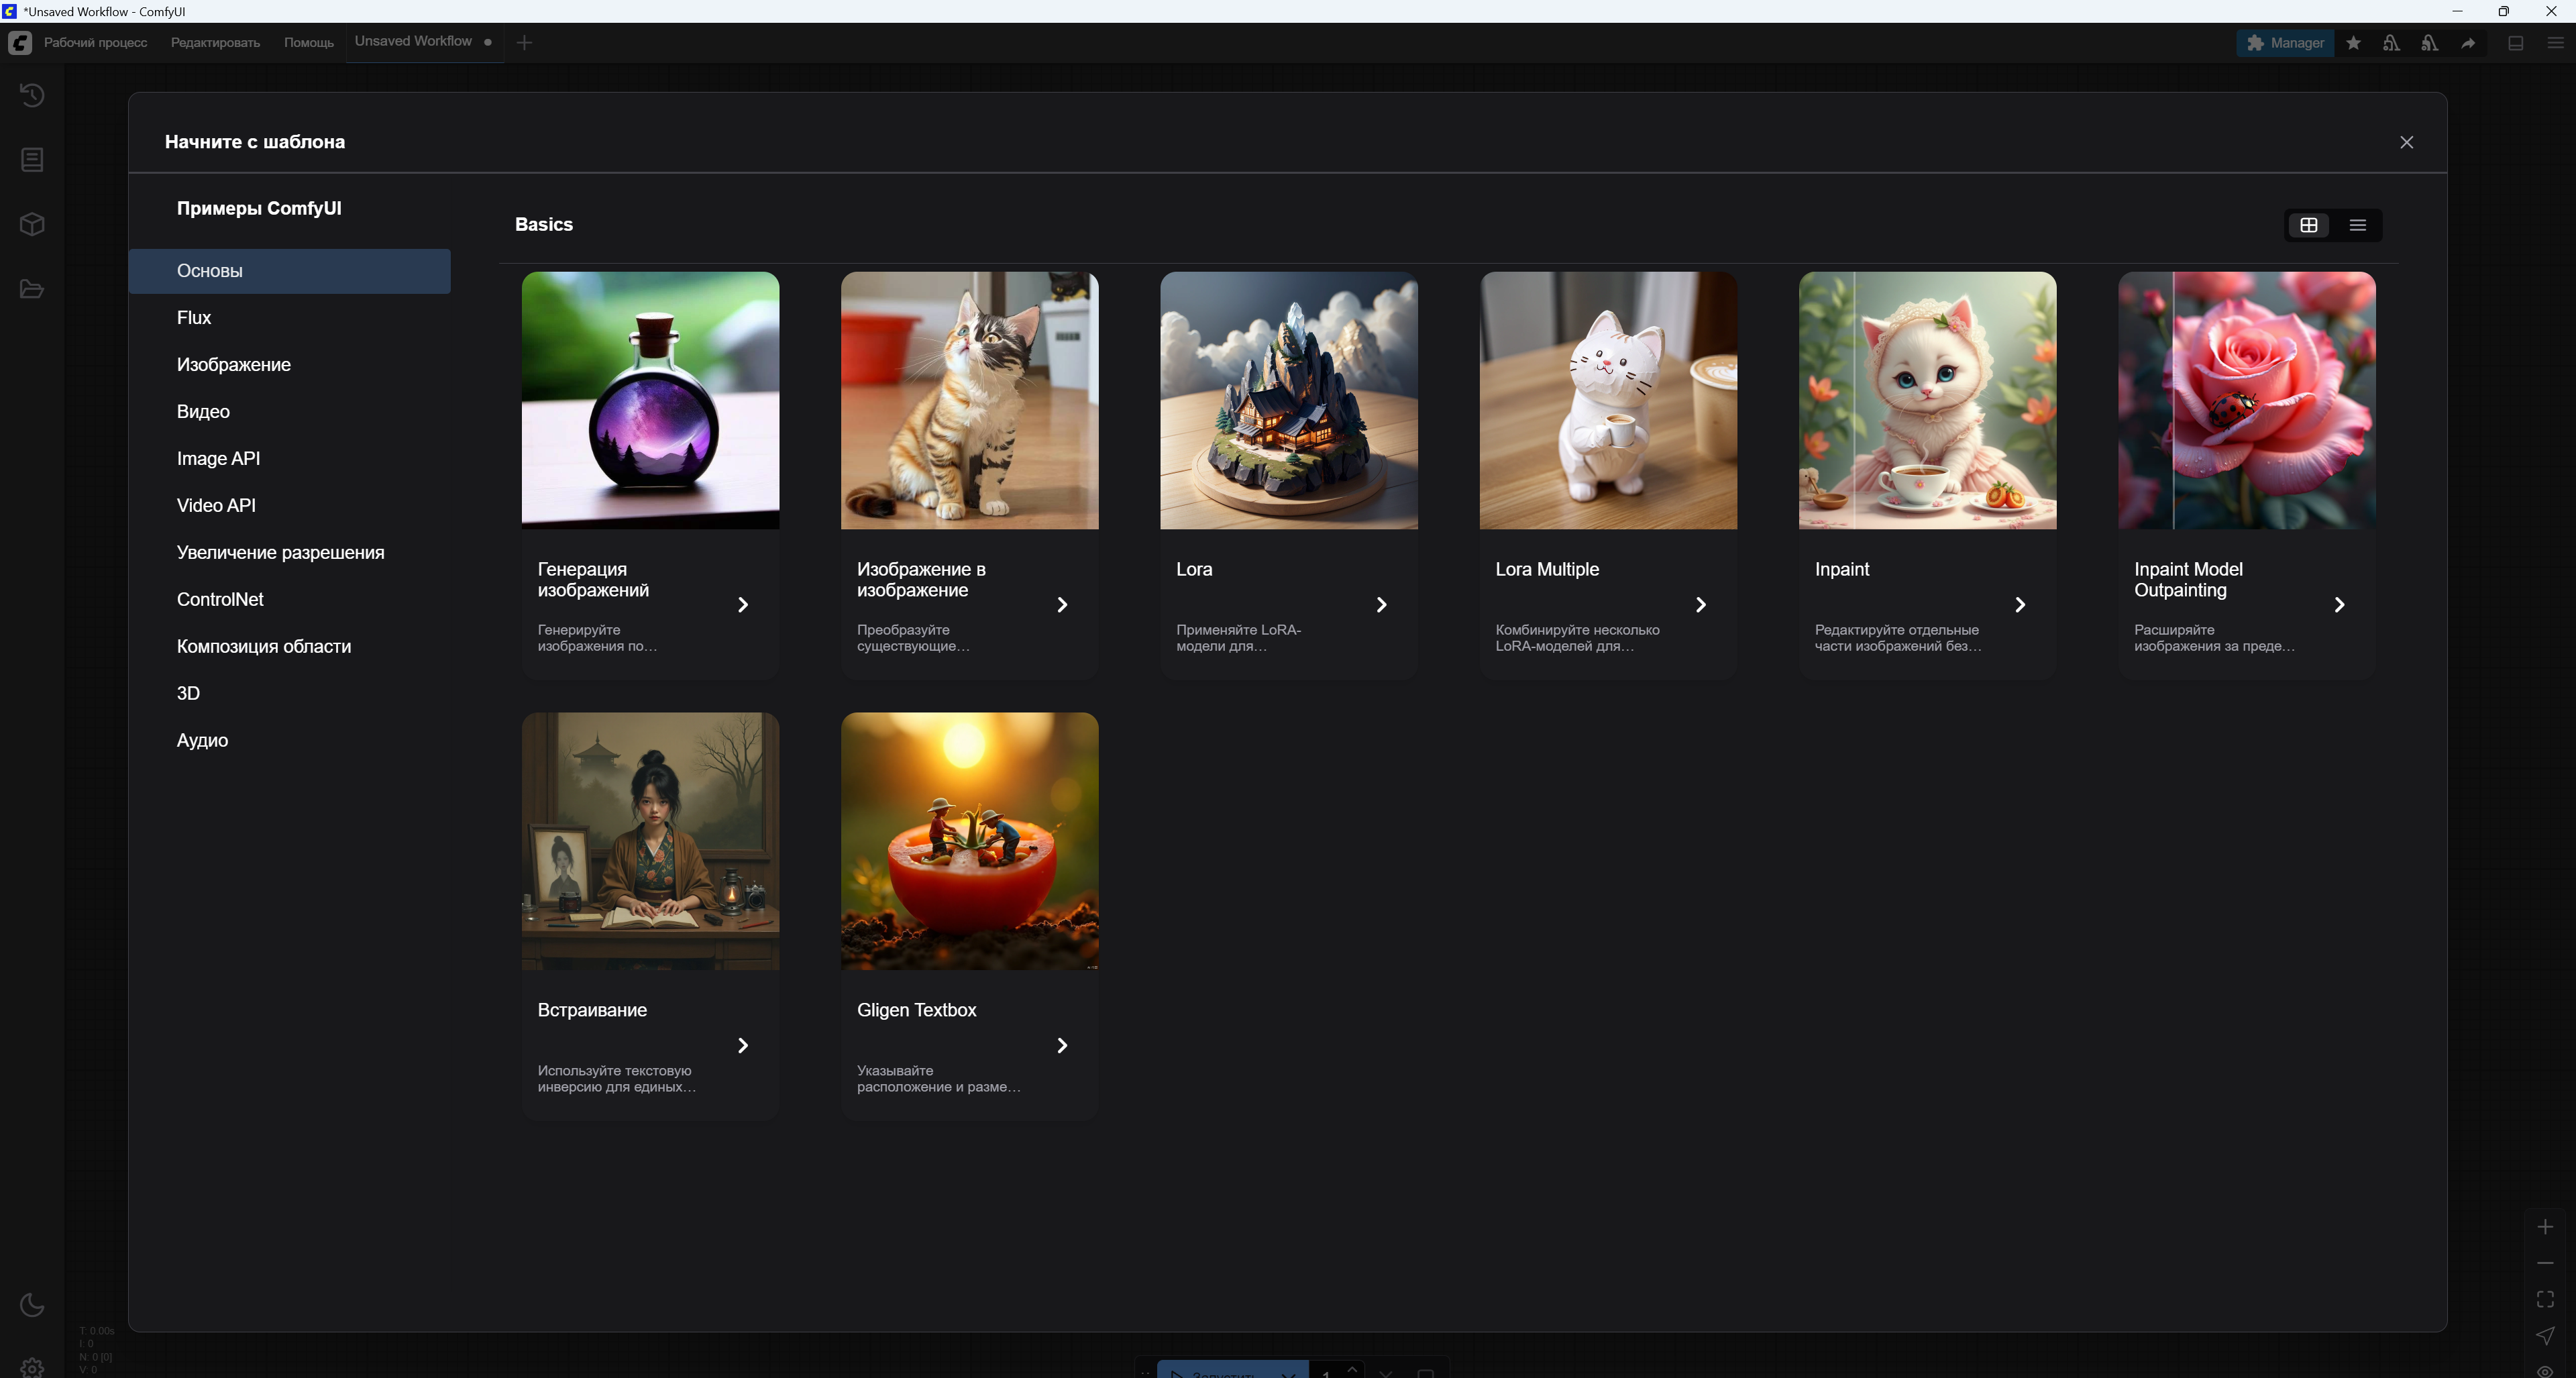
Task: Click the share arrow icon in toolbar
Action: tap(2468, 43)
